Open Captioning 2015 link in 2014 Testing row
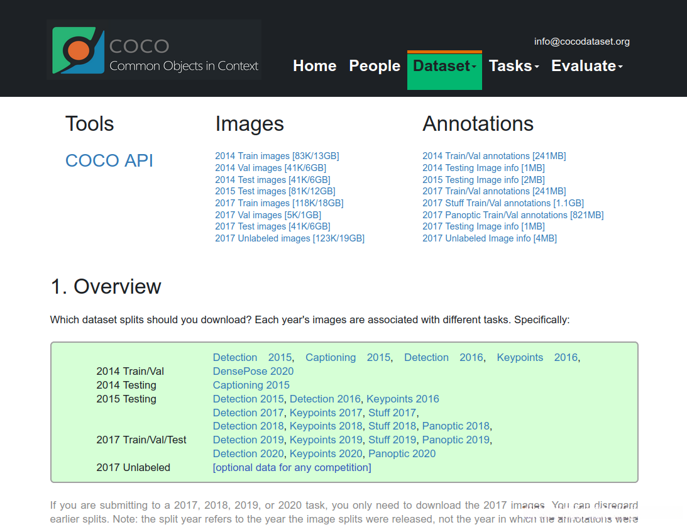This screenshot has height=527, width=687. 251,385
